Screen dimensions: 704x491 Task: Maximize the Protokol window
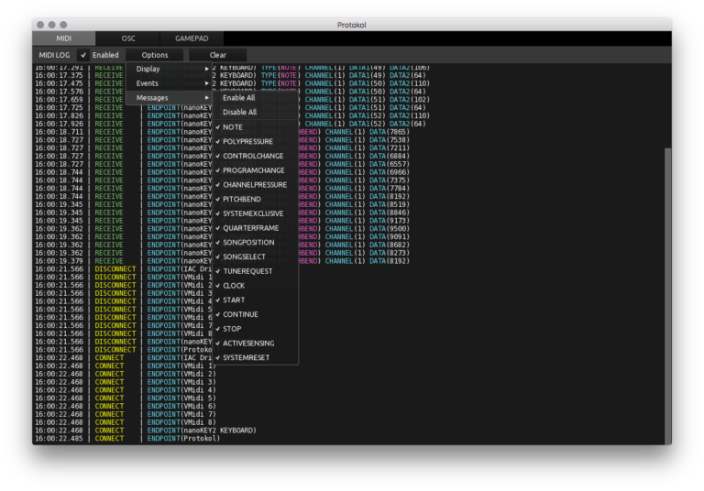point(63,25)
